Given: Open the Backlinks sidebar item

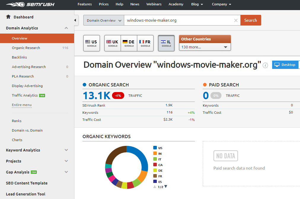Looking at the screenshot, I should [19, 57].
